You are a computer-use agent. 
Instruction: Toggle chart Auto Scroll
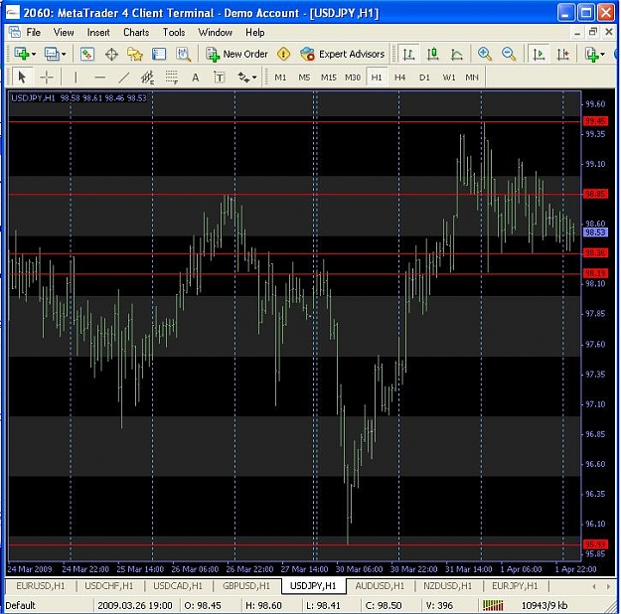tap(539, 54)
